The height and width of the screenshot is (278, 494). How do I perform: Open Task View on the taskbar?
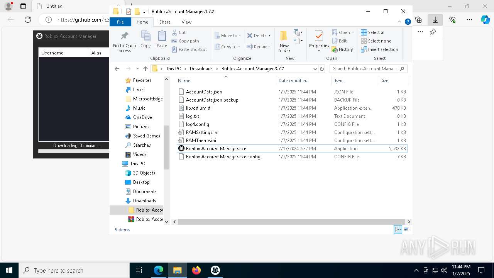(x=139, y=270)
